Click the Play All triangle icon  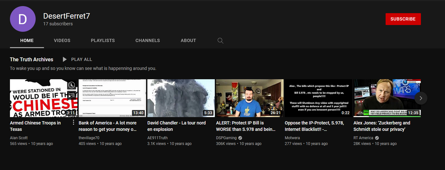pyautogui.click(x=65, y=59)
